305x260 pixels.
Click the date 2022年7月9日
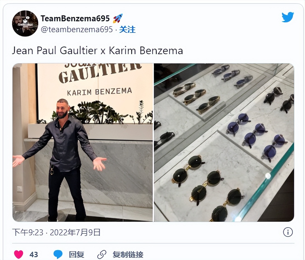click(75, 232)
